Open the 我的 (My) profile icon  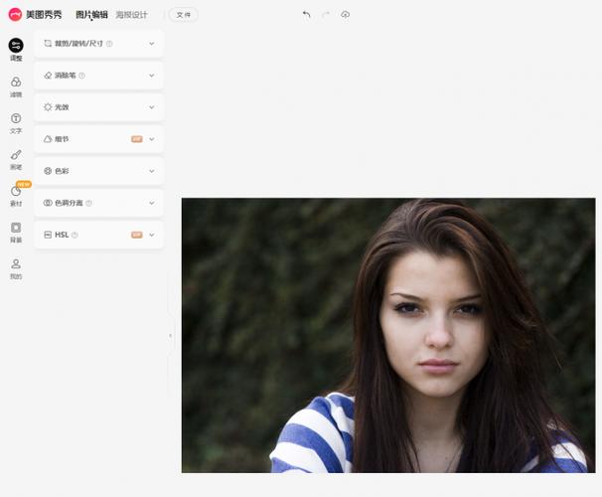click(16, 265)
